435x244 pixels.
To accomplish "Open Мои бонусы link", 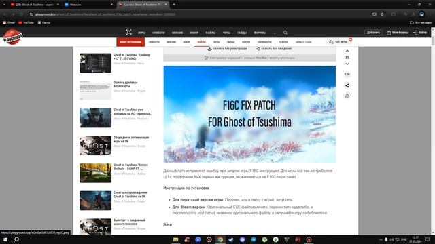I will tap(398, 33).
